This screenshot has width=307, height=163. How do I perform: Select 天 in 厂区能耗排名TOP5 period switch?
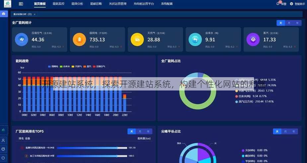[x=131, y=131]
